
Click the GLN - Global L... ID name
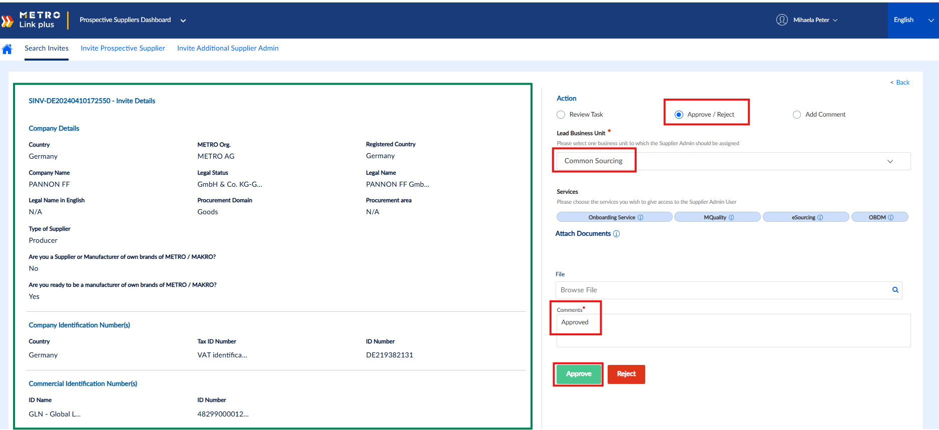55,414
